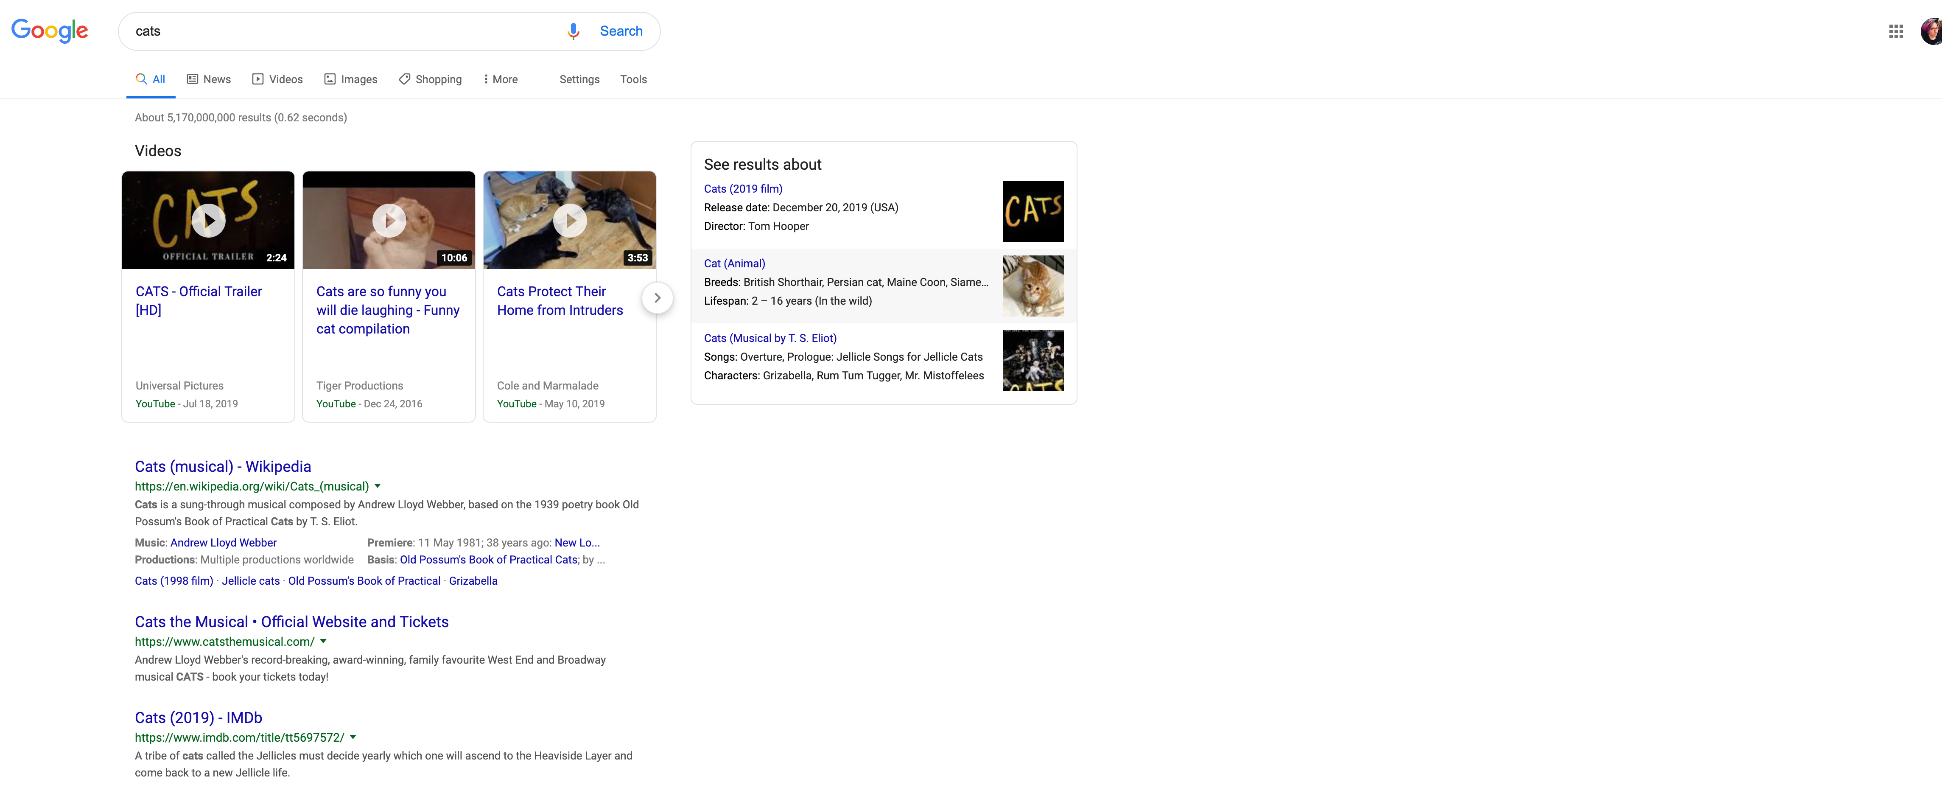Switch to the Videos tab
Image resolution: width=1942 pixels, height=796 pixels.
[x=277, y=79]
